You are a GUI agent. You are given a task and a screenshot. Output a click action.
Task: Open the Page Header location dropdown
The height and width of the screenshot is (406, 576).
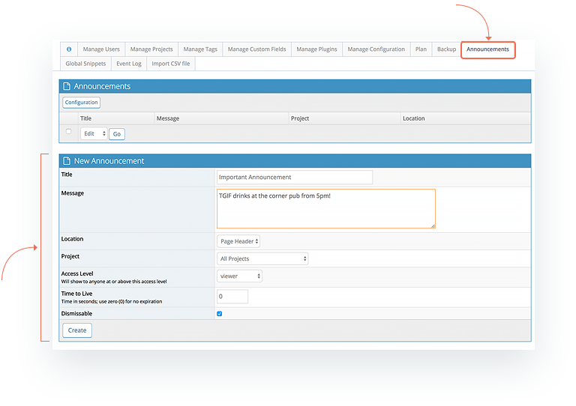(x=238, y=241)
